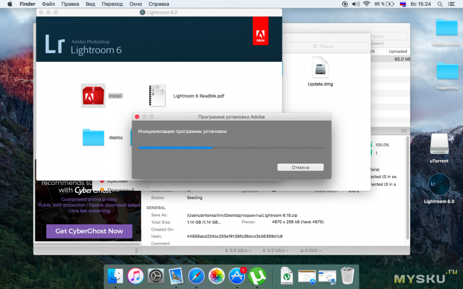The width and height of the screenshot is (463, 289).
Task: Click the uTorrent details vertical scrollbar
Action: pos(408,188)
